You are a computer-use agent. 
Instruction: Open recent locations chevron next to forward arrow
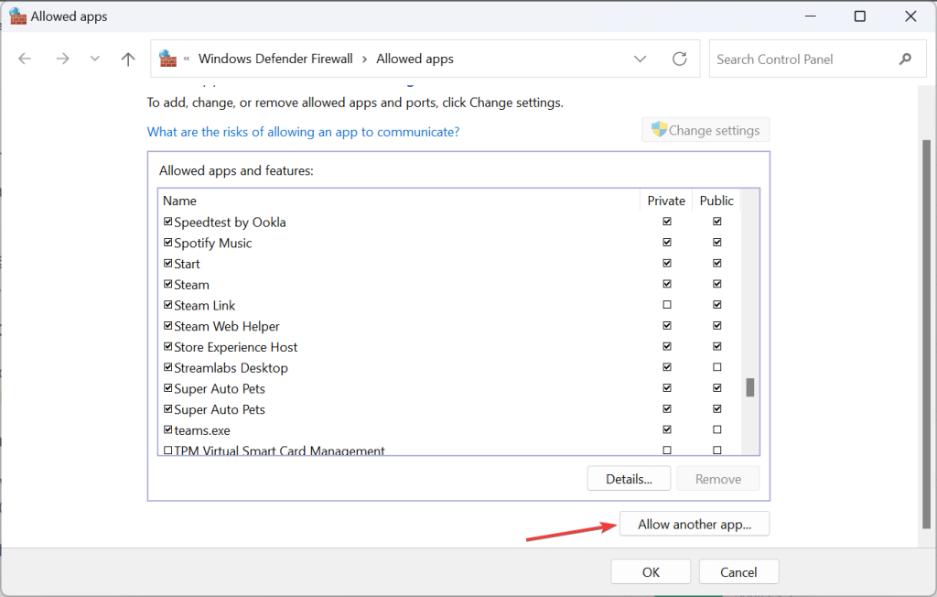pyautogui.click(x=94, y=59)
